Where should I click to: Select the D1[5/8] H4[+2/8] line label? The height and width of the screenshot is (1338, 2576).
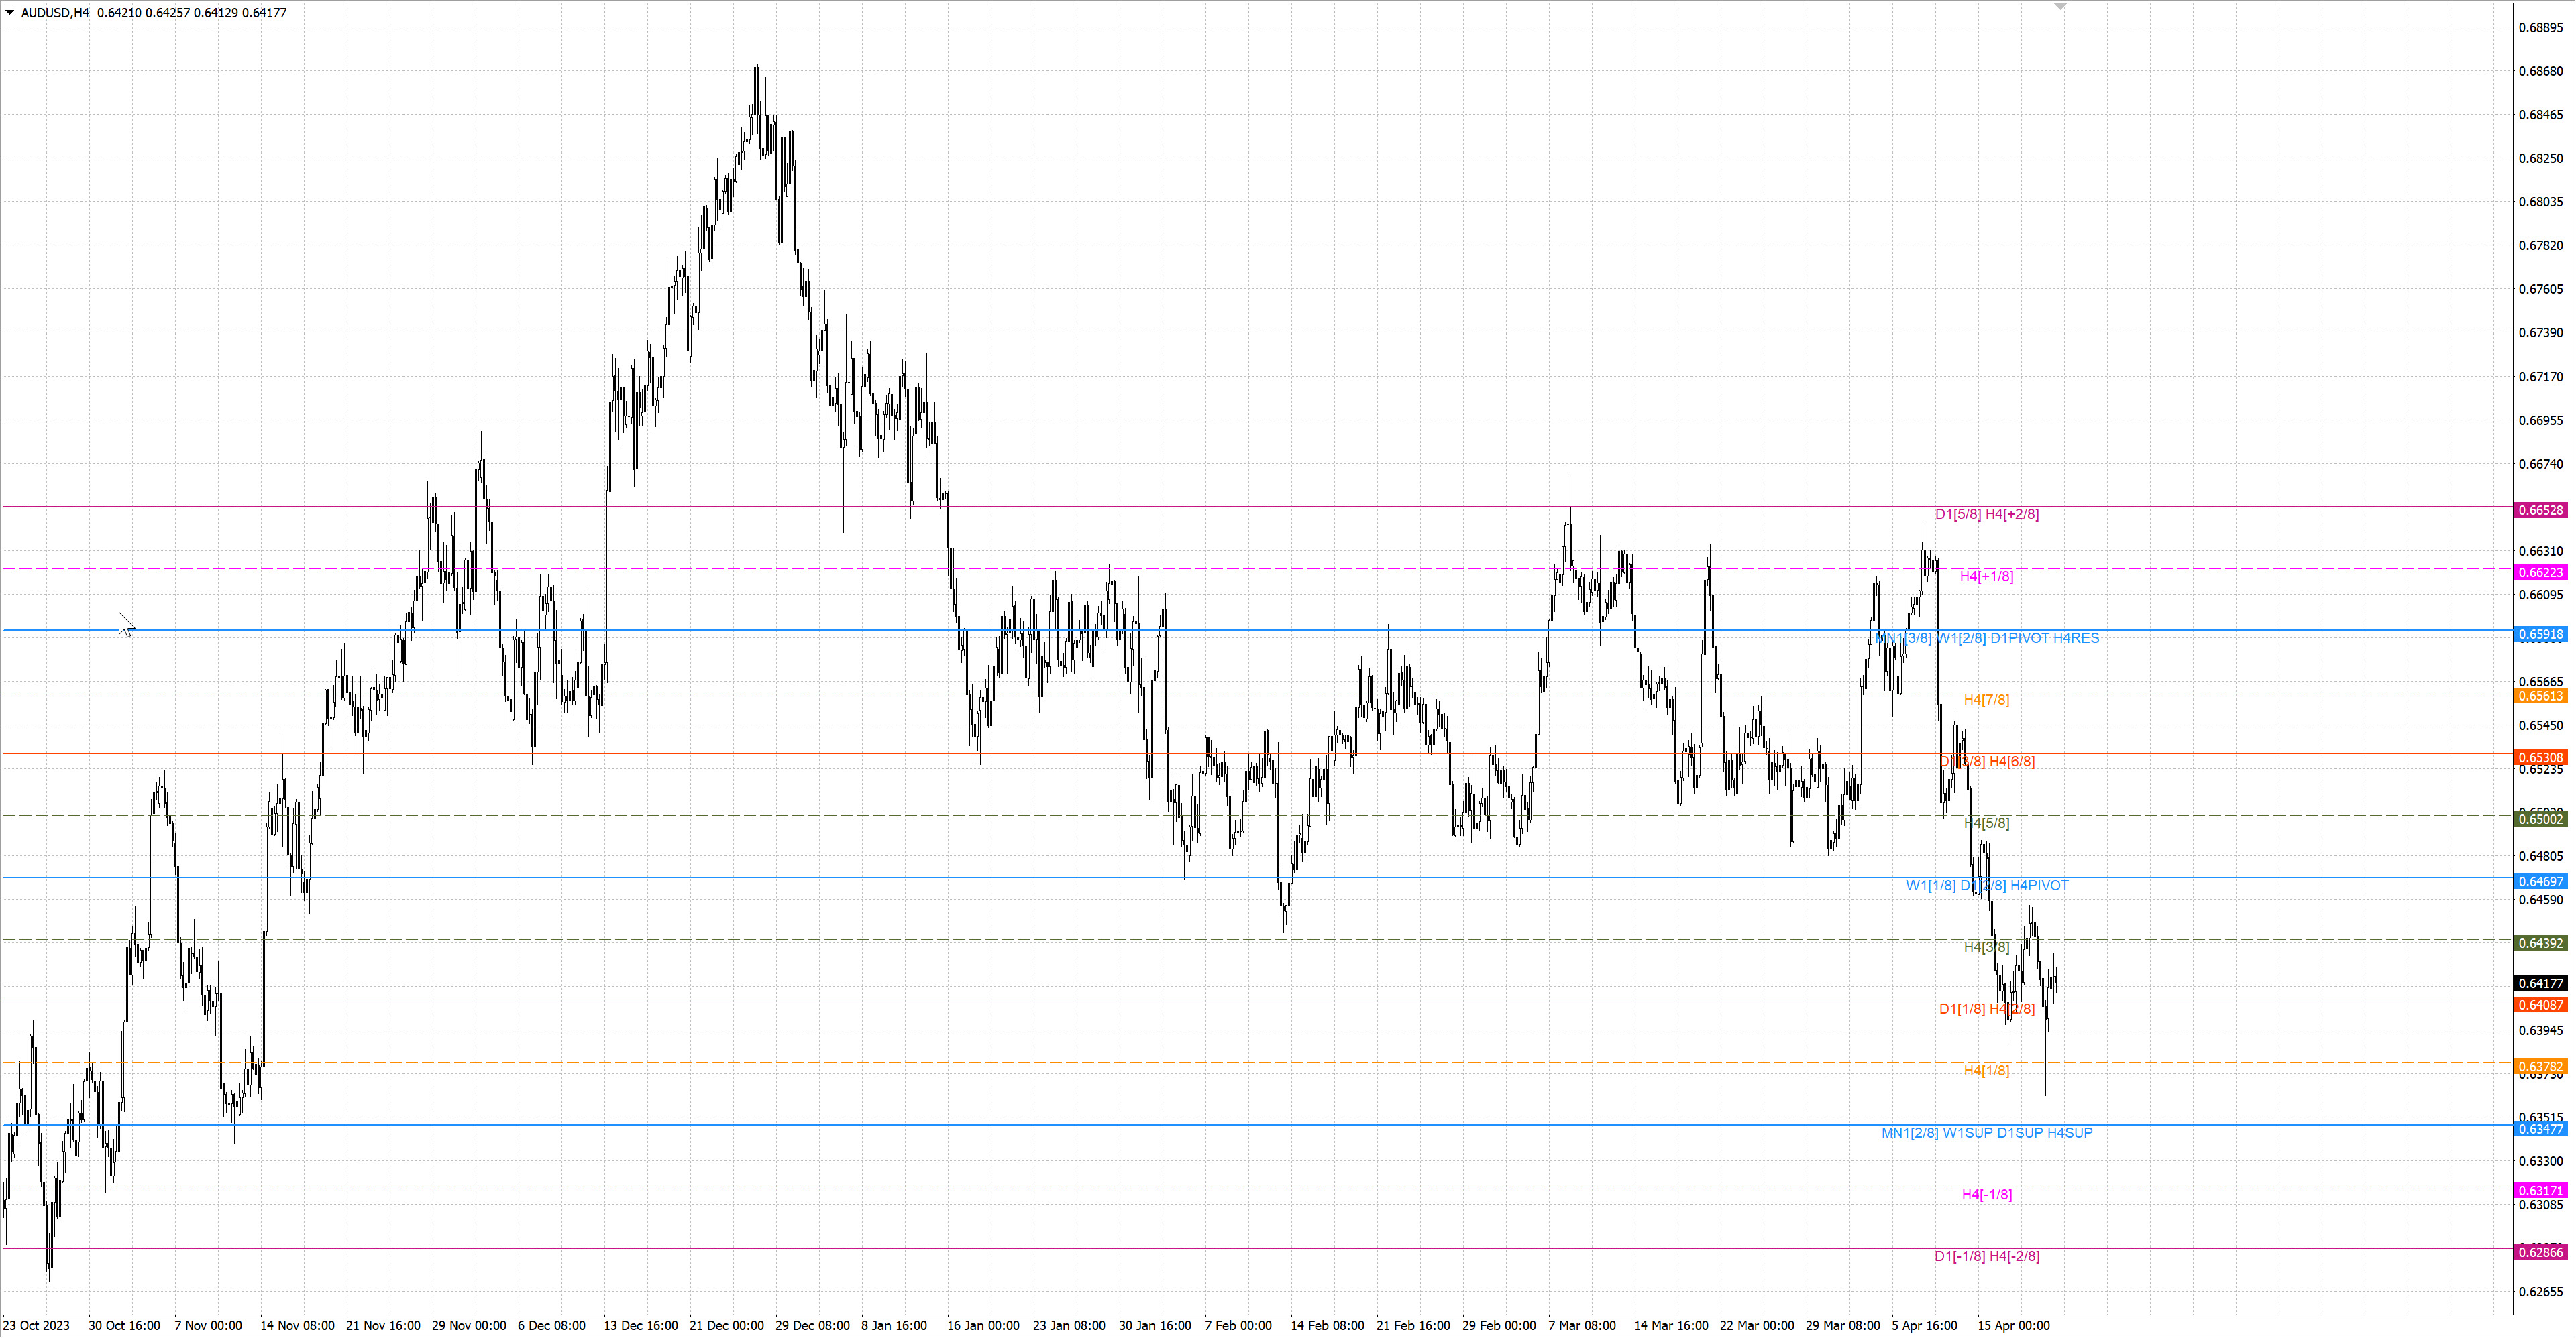coord(1986,515)
